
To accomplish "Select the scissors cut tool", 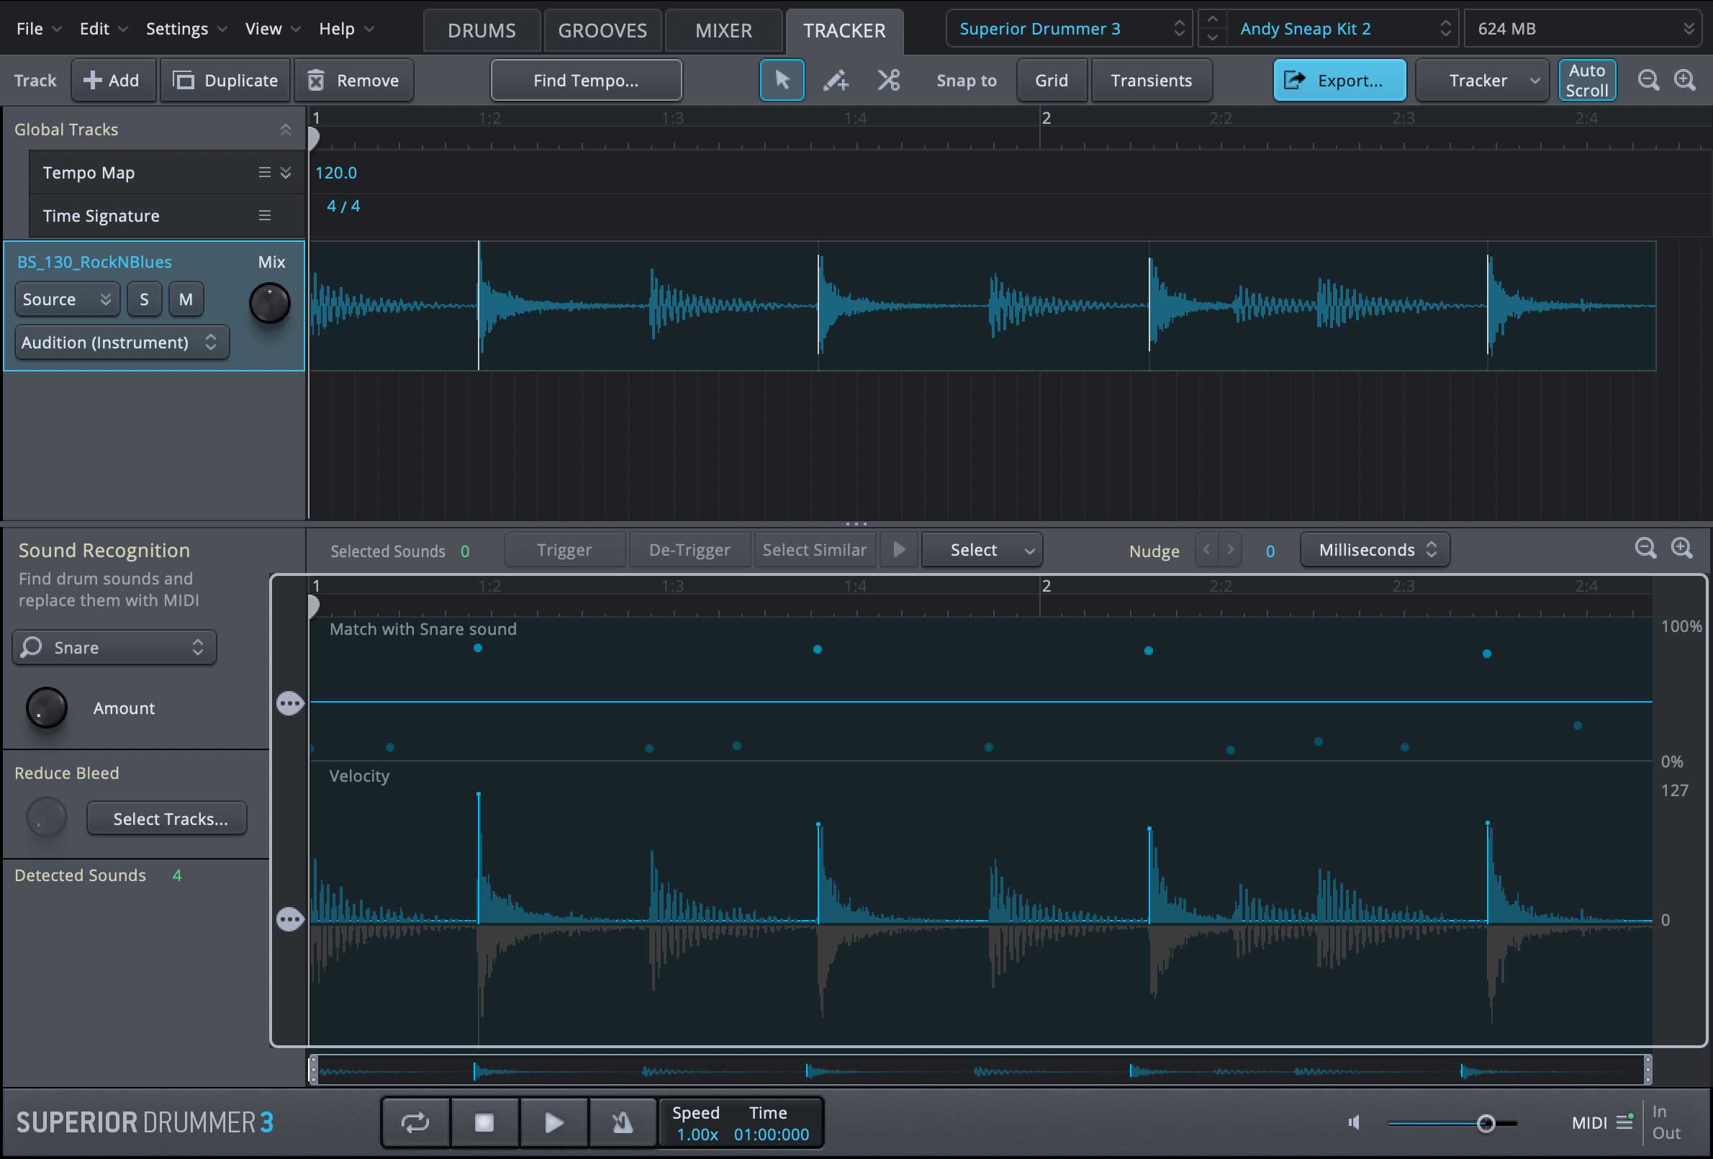I will pos(888,80).
